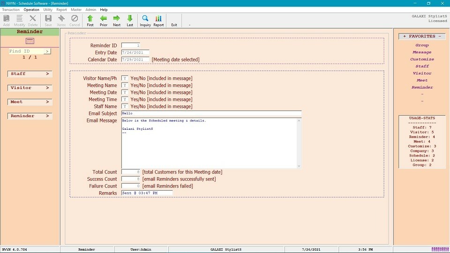The height and width of the screenshot is (253, 450).
Task: Open the Meet favorite link
Action: 422,80
